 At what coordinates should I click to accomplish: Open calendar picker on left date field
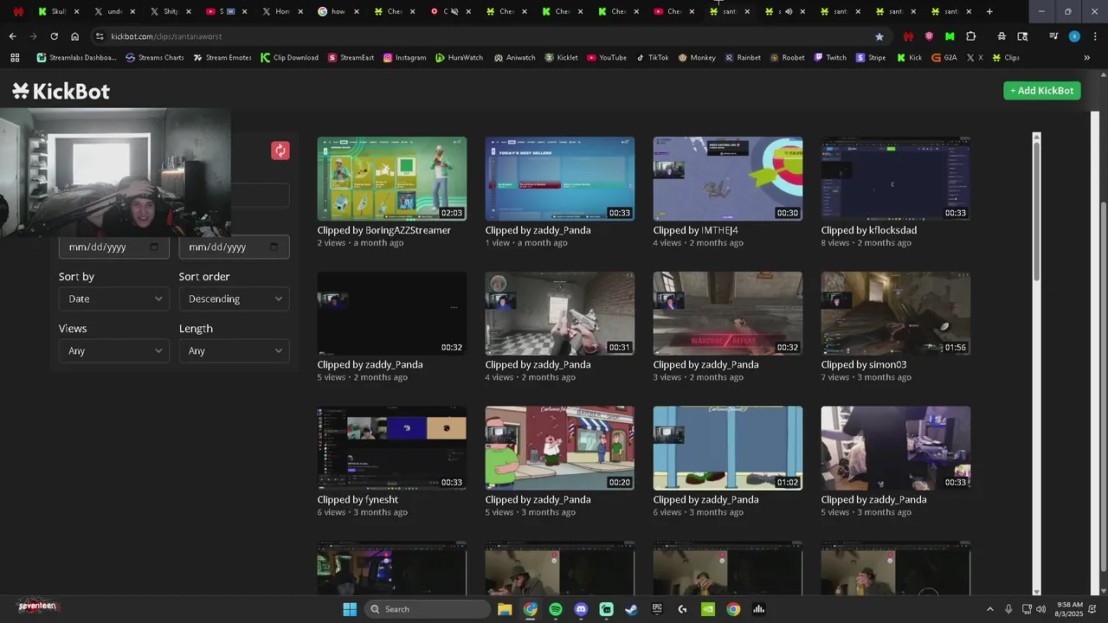pyautogui.click(x=154, y=247)
